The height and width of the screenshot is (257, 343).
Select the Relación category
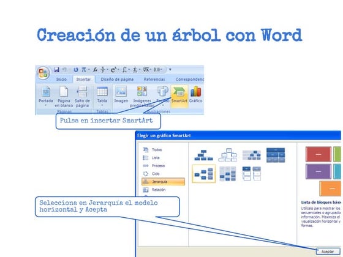[159, 190]
